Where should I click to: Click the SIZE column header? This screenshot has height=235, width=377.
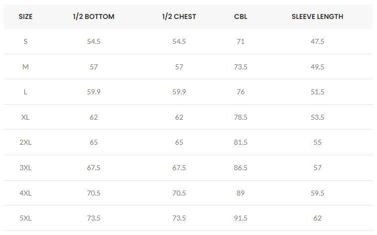point(25,16)
